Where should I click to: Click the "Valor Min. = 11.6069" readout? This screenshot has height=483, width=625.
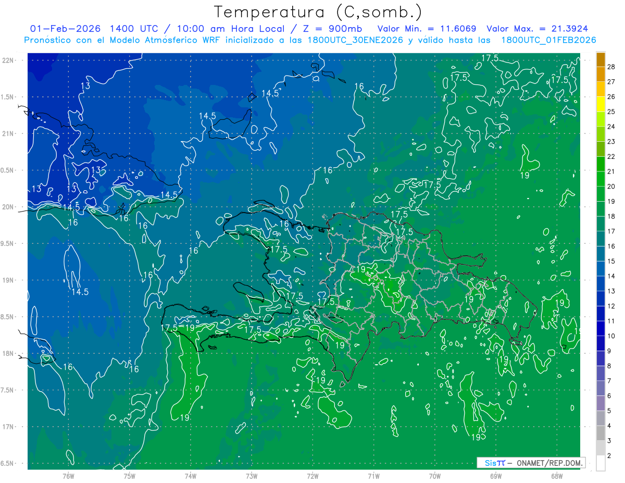tap(428, 29)
